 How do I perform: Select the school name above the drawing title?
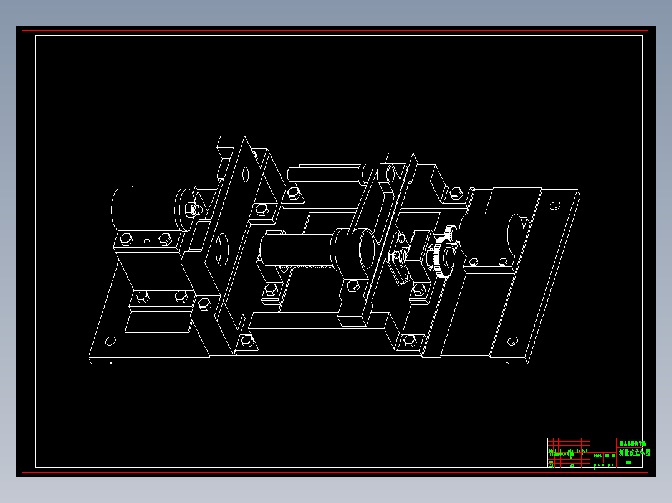tap(633, 443)
